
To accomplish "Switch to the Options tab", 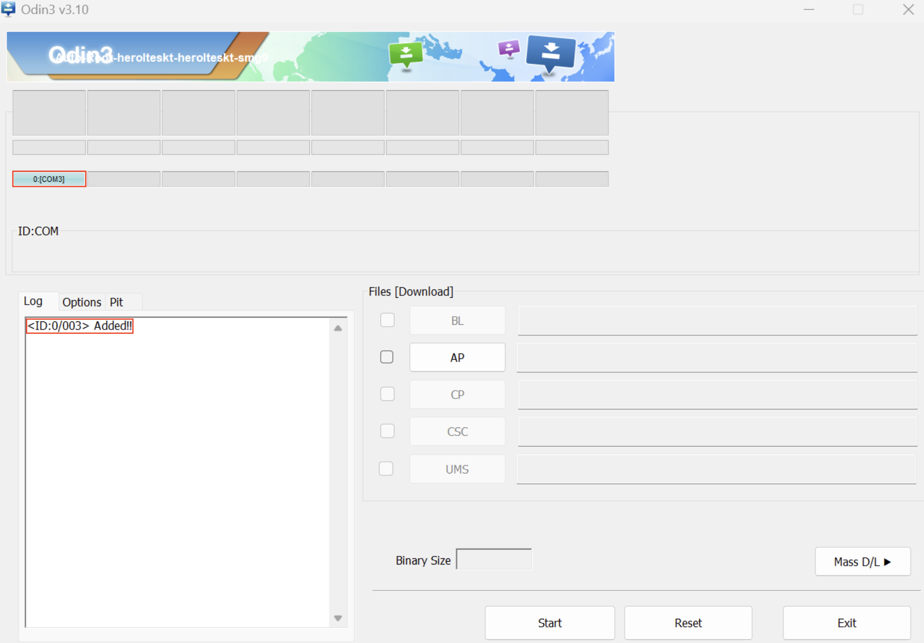I will click(x=82, y=302).
